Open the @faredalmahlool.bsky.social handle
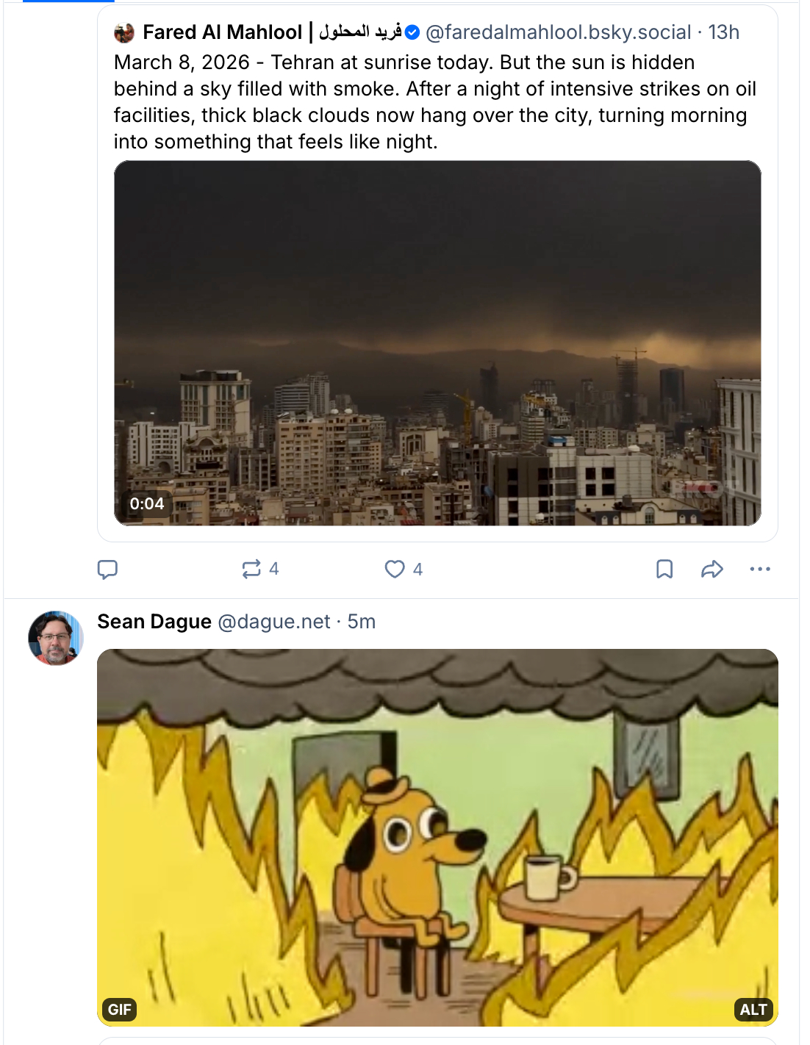Viewport: 810px width, 1045px height. (x=558, y=32)
